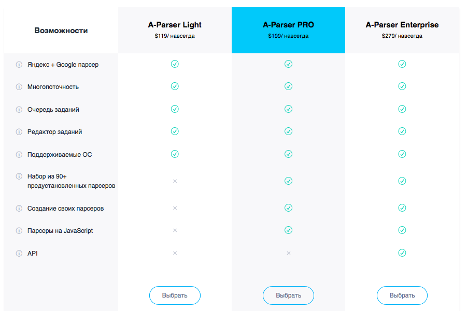The height and width of the screenshot is (311, 467).
Task: Click Light plan checkmark for Многопоточность
Action: pos(175,86)
